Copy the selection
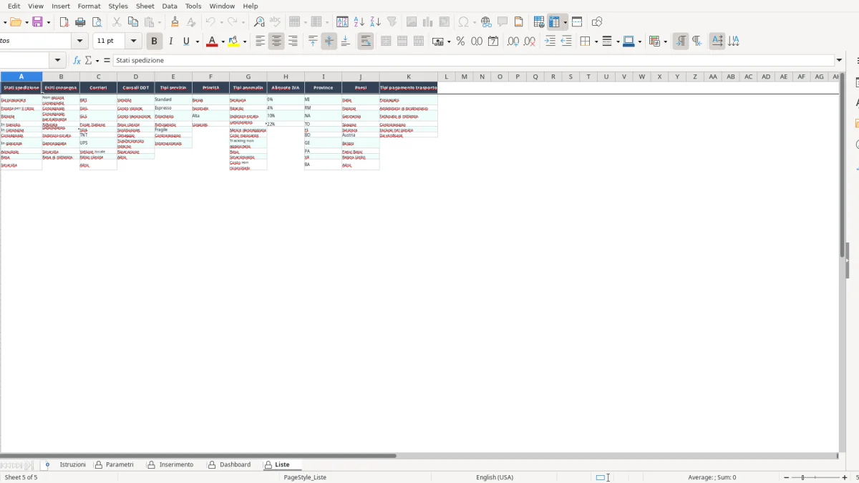Image resolution: width=859 pixels, height=483 pixels. [132, 22]
